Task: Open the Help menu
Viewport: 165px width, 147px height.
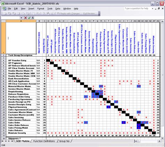Action: tap(76, 9)
